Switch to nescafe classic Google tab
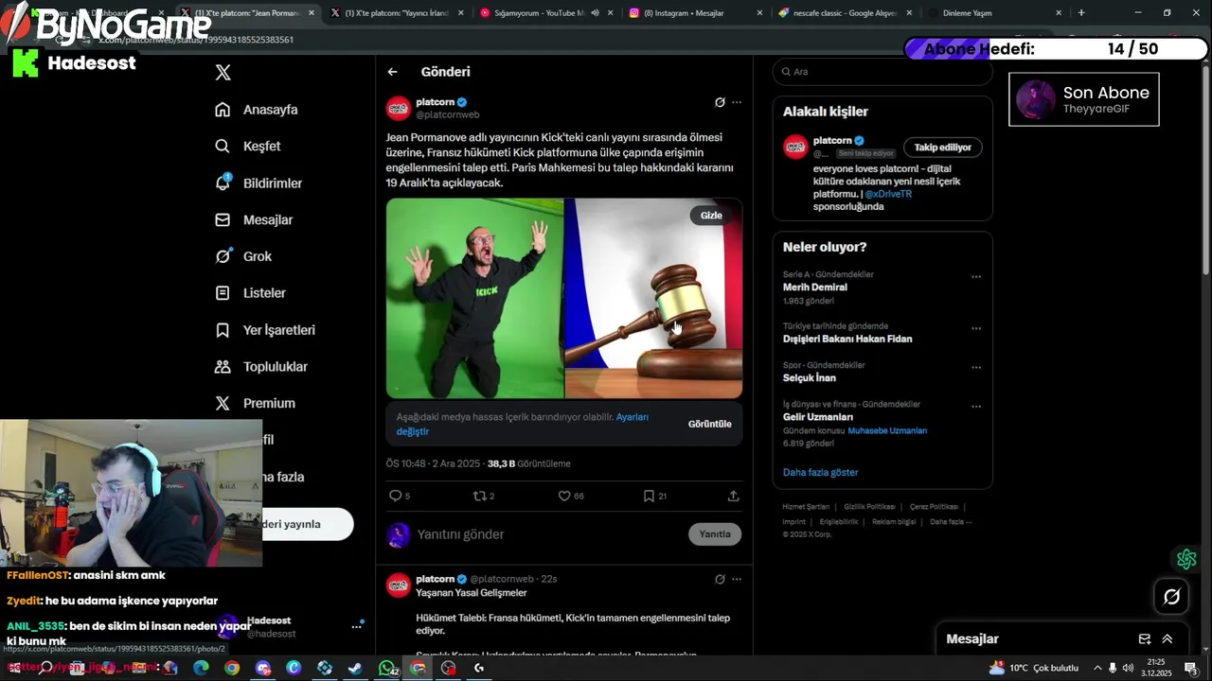The image size is (1212, 681). (843, 13)
